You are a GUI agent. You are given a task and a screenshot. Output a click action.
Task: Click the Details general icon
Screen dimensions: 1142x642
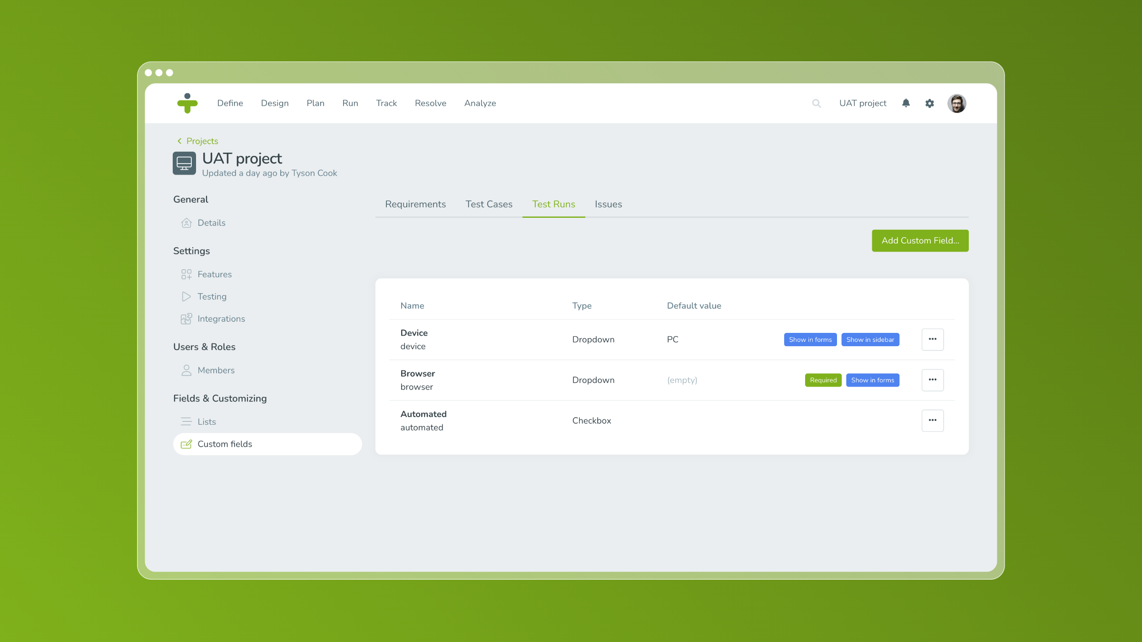point(186,222)
